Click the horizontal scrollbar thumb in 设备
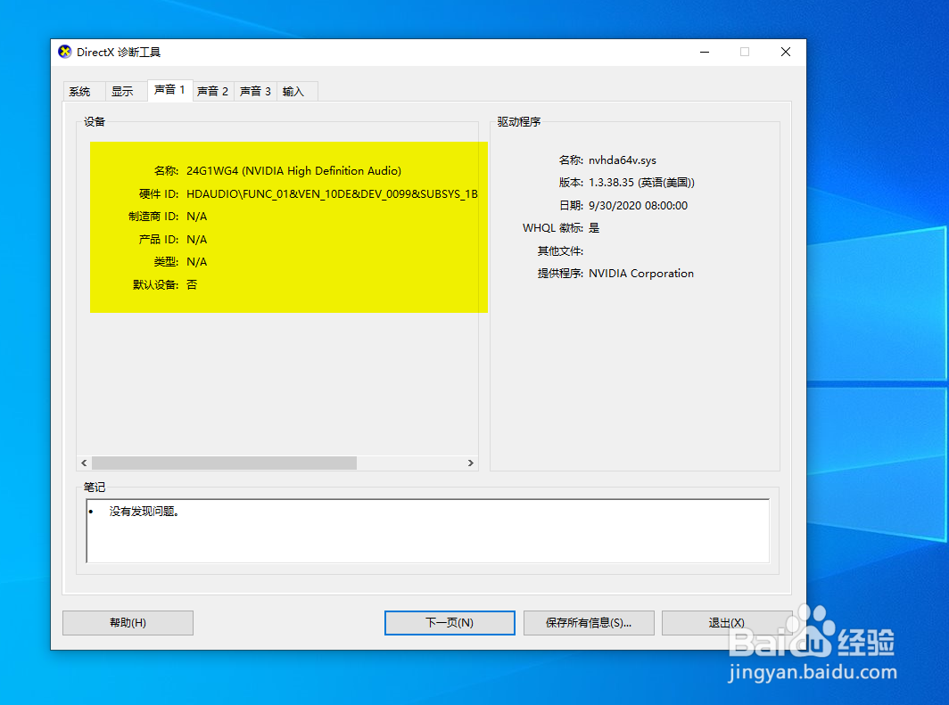Image resolution: width=949 pixels, height=705 pixels. pyautogui.click(x=224, y=463)
